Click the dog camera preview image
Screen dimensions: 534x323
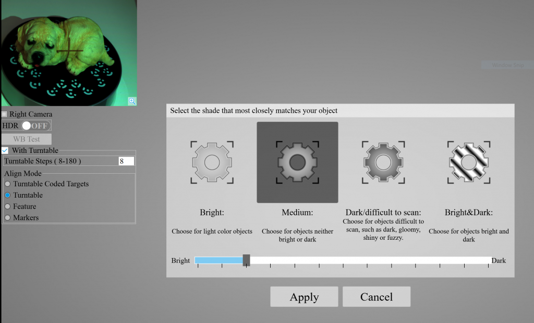68,52
